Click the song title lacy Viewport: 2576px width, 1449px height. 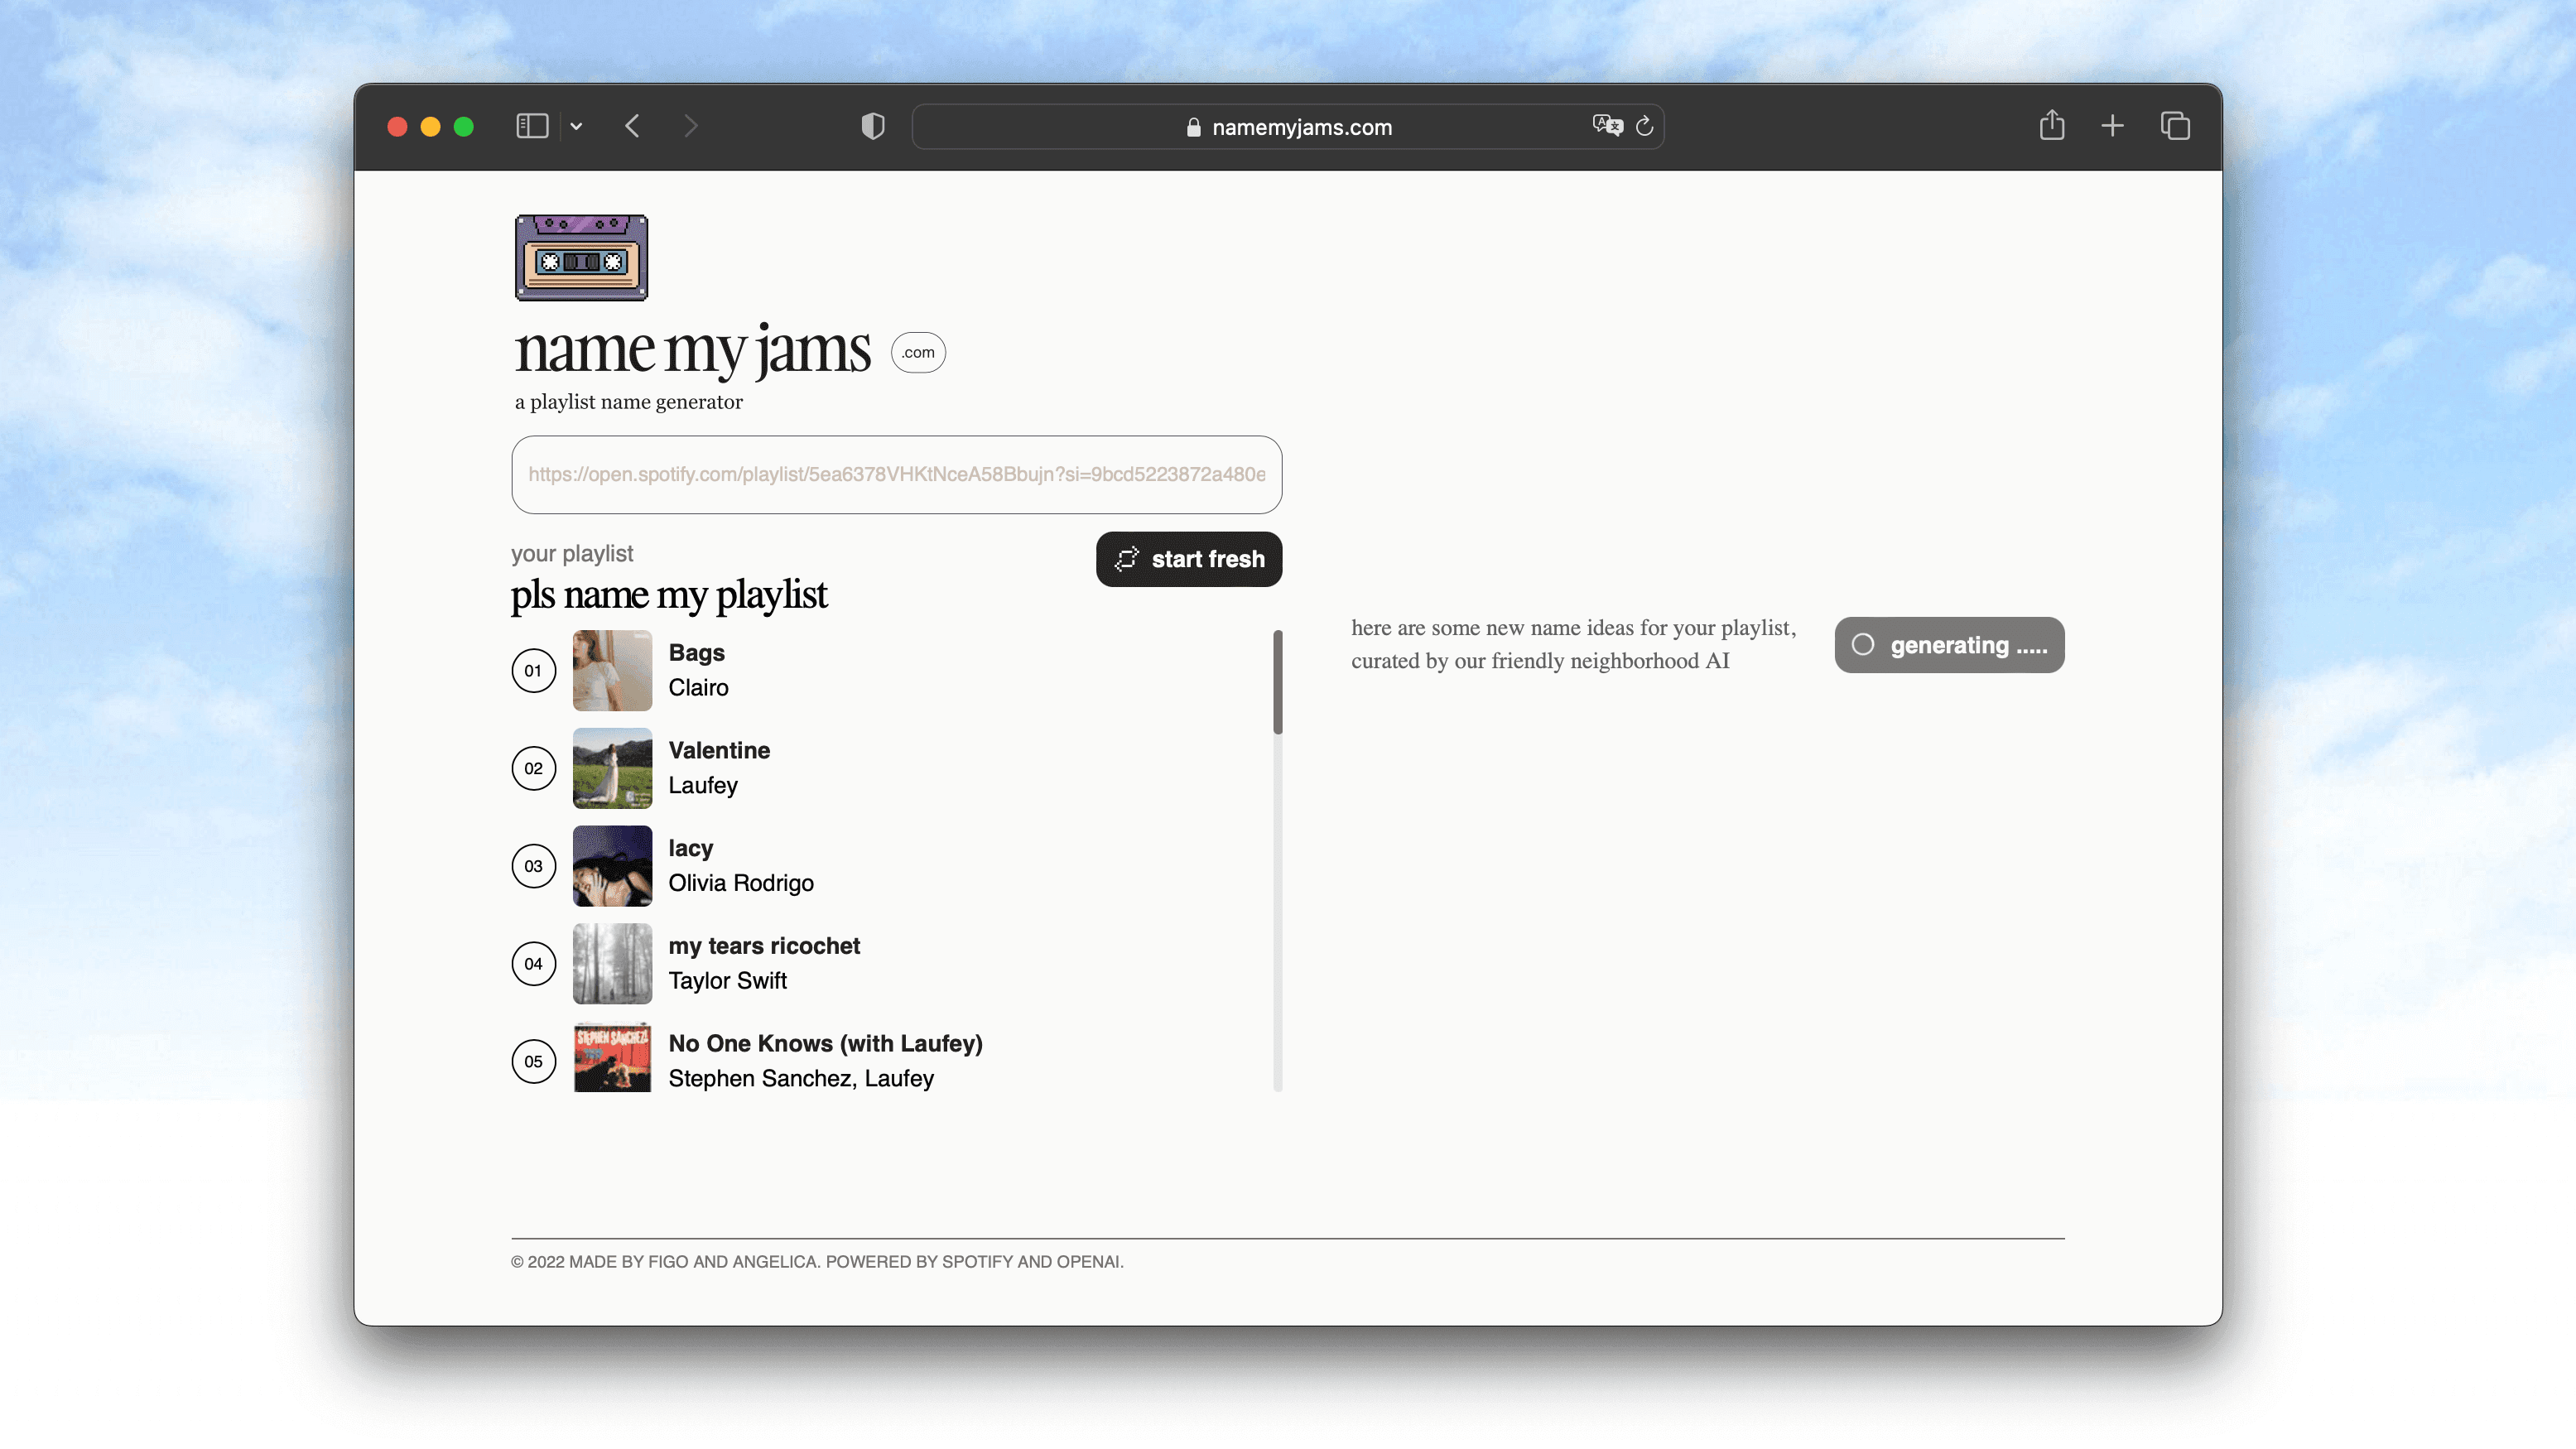coord(690,849)
